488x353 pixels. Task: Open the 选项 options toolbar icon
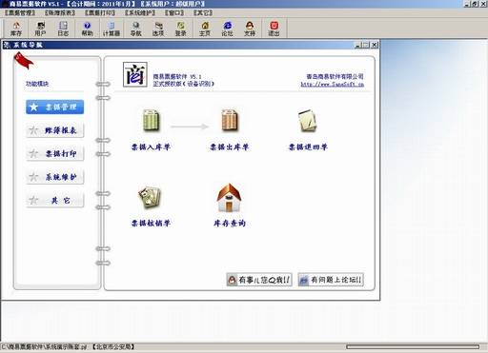pos(158,29)
